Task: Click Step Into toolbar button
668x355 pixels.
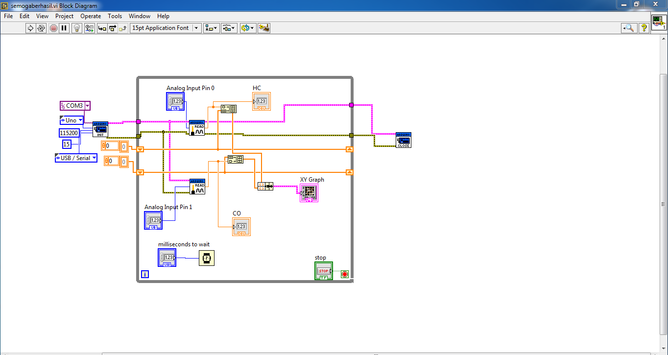Action: pyautogui.click(x=102, y=28)
